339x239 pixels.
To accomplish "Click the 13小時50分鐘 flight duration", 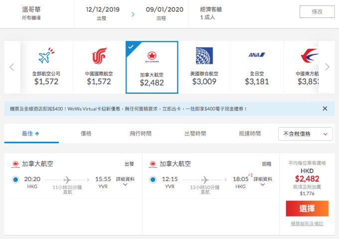I will (x=205, y=187).
